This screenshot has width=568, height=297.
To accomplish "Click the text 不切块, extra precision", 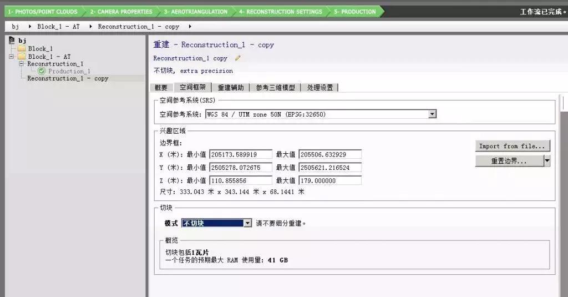I will click(193, 71).
